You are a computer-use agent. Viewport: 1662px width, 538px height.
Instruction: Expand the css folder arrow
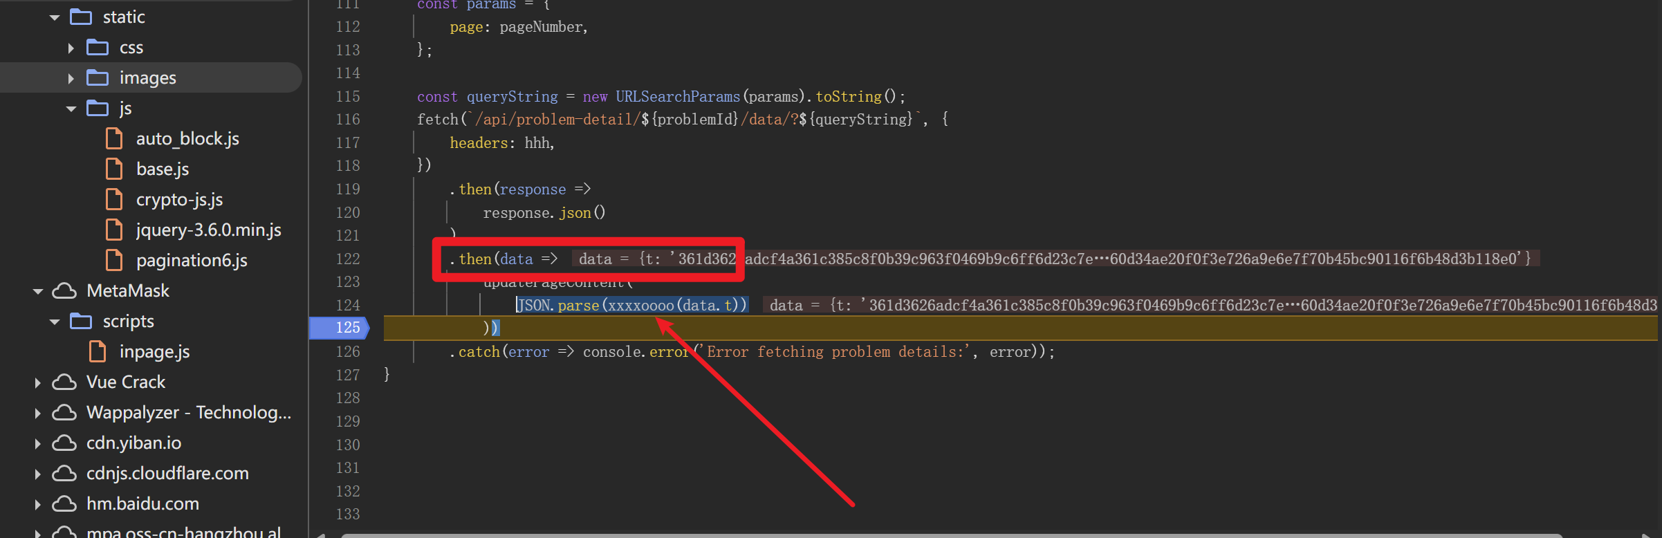pos(71,48)
